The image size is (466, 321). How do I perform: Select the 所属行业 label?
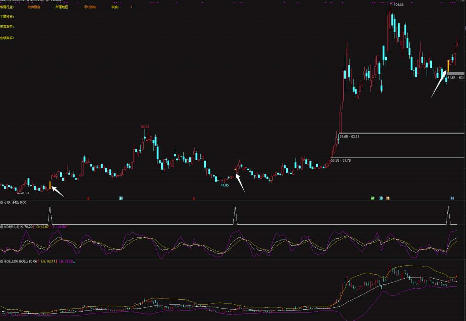click(7, 7)
